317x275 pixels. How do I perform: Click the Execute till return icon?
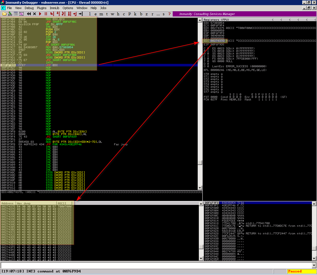(75, 14)
